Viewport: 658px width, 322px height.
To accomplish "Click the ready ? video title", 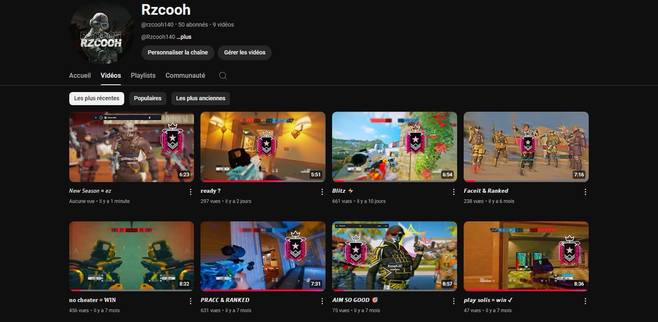I will 211,191.
